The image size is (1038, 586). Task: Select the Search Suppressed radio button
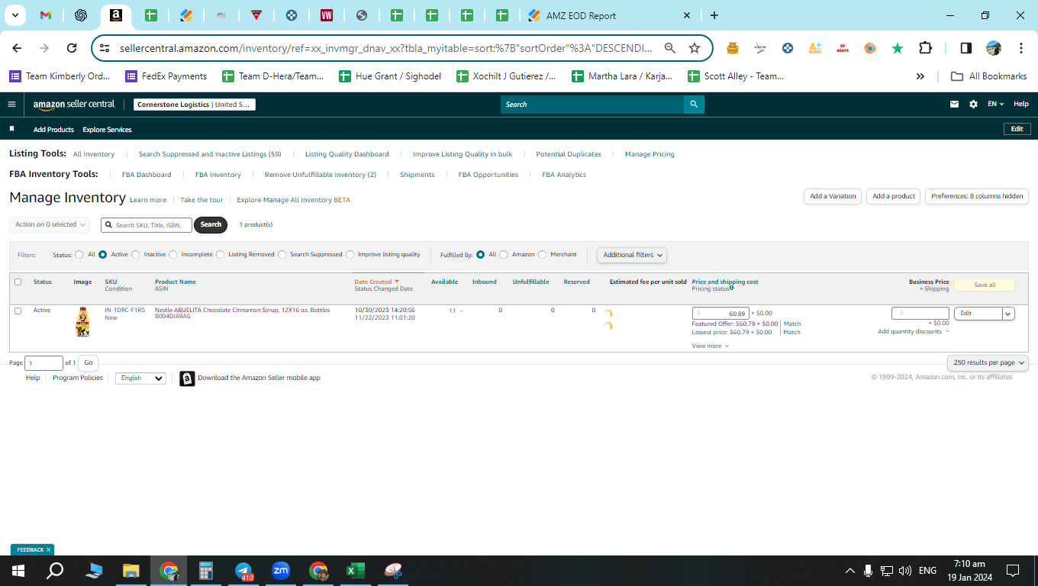coord(282,255)
